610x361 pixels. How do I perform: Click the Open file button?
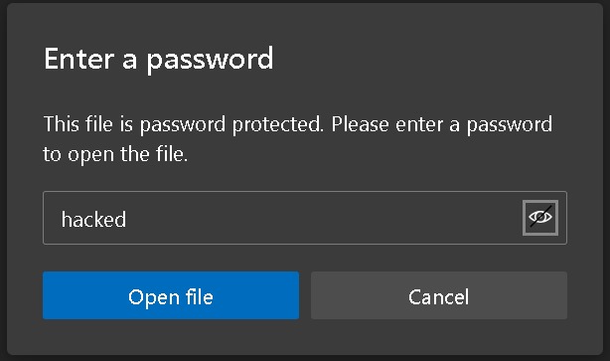[171, 295]
